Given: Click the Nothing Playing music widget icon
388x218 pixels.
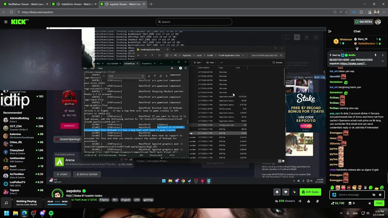Looking at the screenshot, I should coord(6,203).
